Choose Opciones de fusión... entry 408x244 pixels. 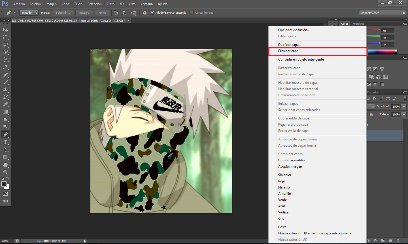coord(318,30)
